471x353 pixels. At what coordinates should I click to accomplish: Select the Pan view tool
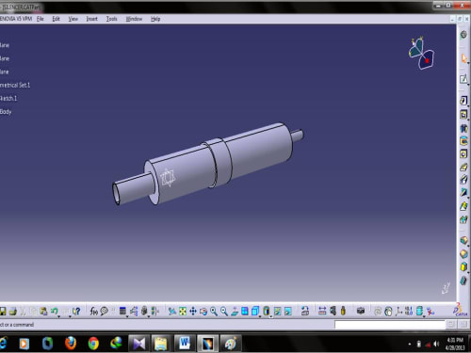coord(193,312)
